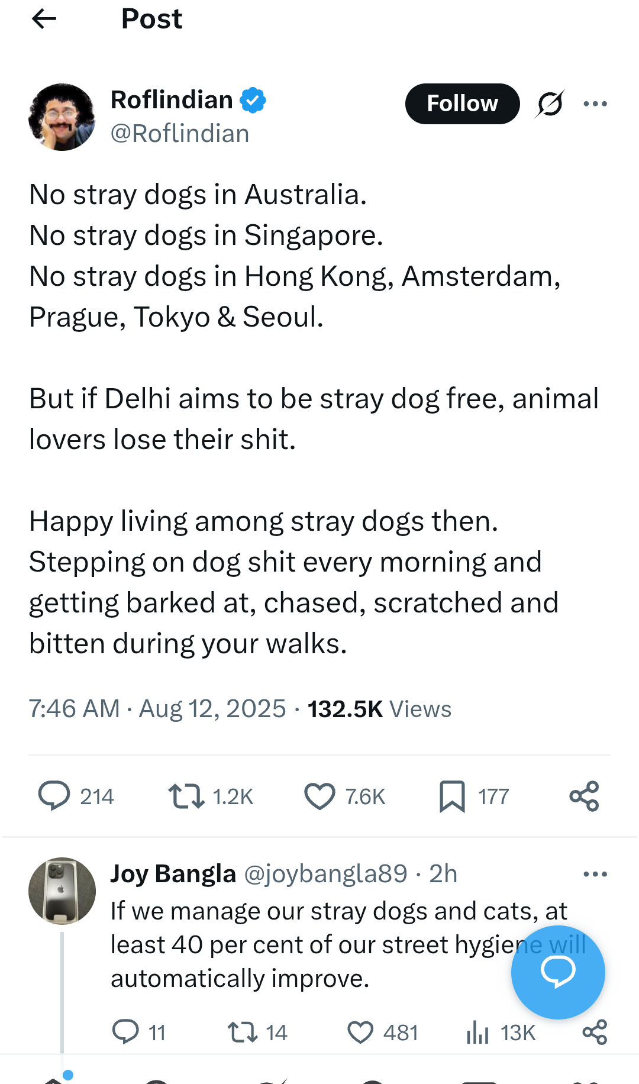Open the @Roflindian handle link

[x=180, y=134]
